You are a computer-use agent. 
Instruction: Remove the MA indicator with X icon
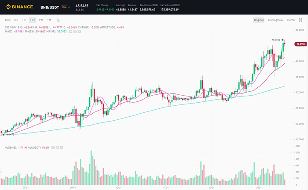[x=79, y=32]
